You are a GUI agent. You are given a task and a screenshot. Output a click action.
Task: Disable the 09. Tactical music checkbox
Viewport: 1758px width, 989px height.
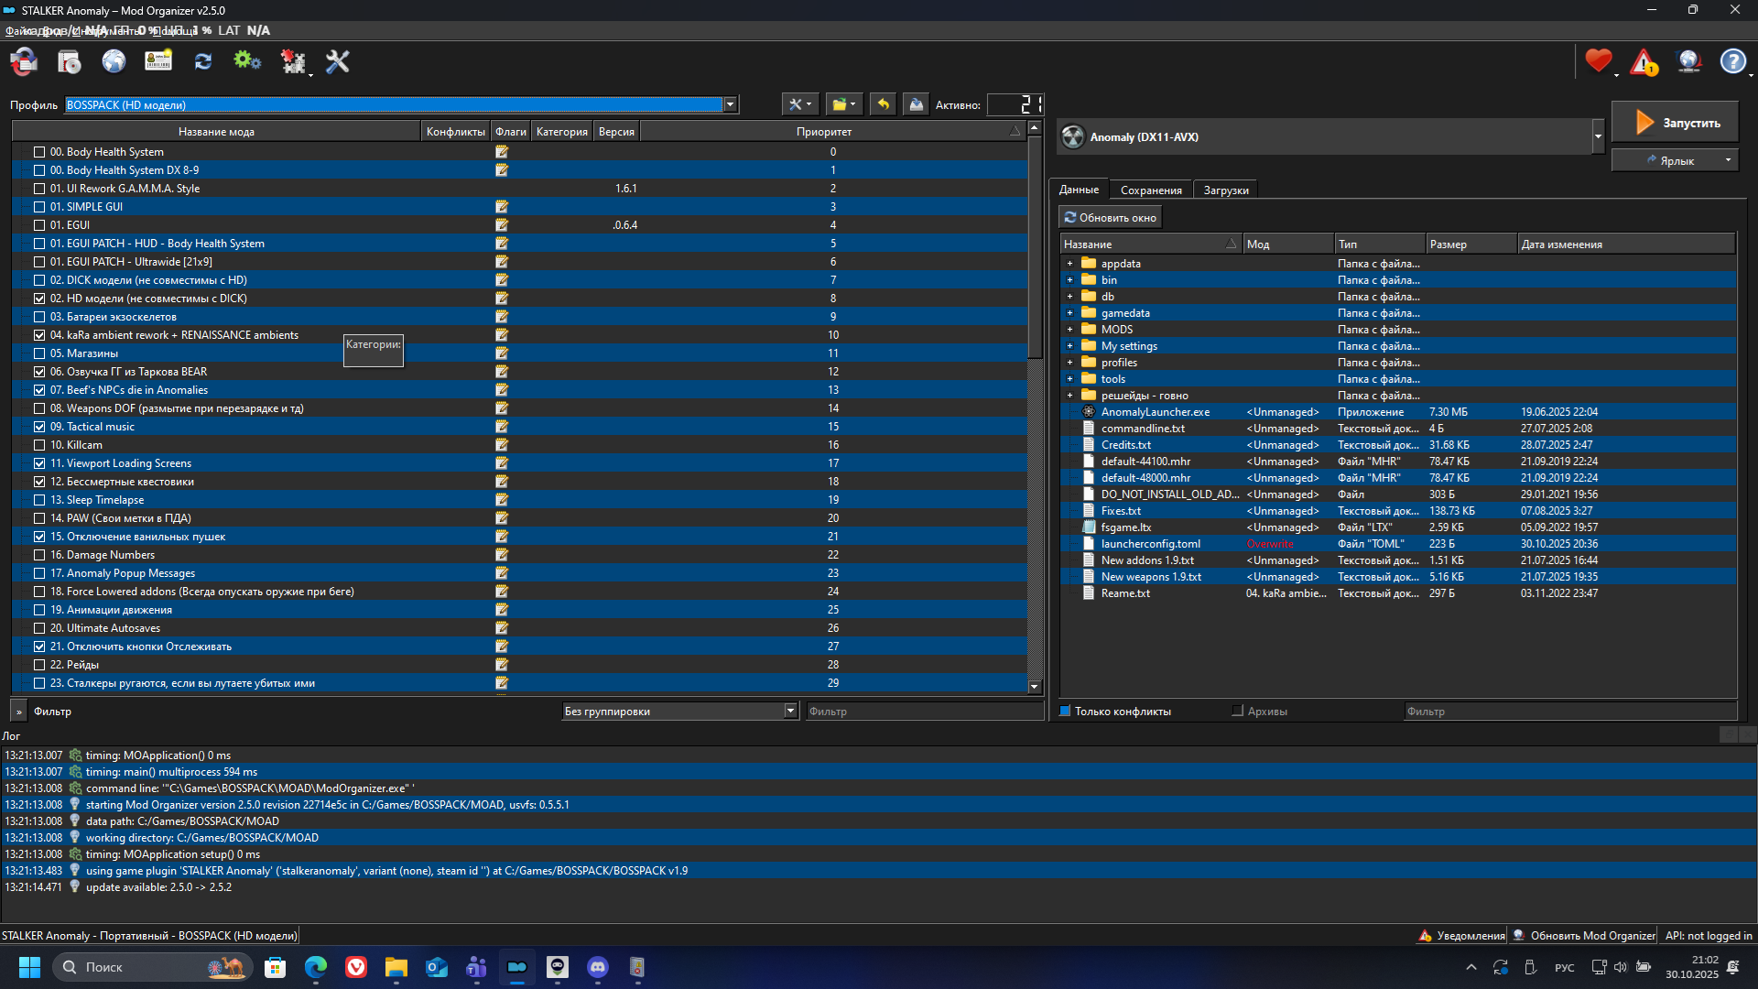click(x=39, y=427)
